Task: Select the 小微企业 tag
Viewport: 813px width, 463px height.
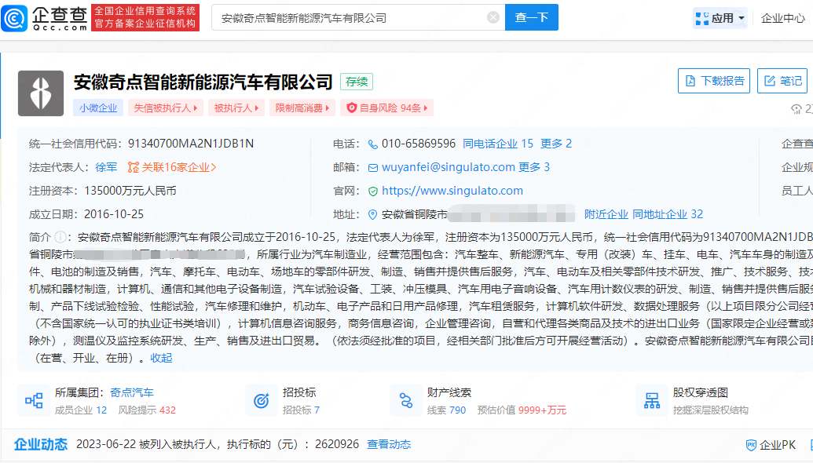Action: click(x=98, y=108)
